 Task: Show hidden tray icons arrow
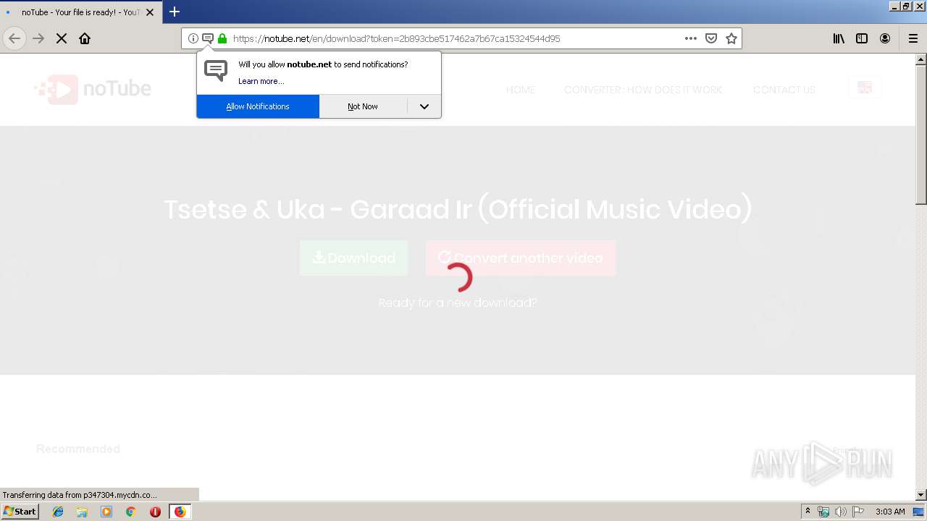coord(808,512)
